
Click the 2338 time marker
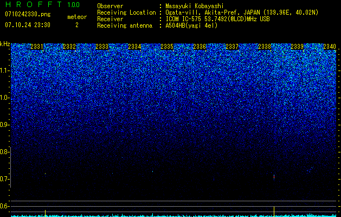[265, 47]
